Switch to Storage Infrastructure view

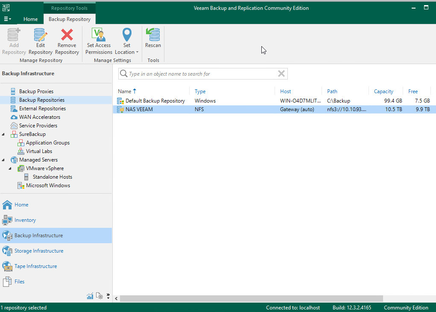pyautogui.click(x=38, y=251)
